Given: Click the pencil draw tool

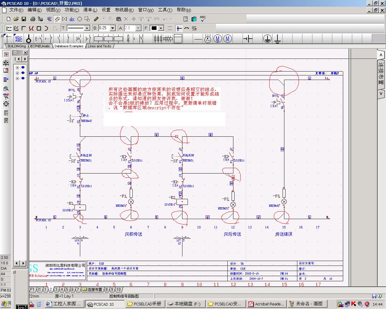Looking at the screenshot, I should [96, 19].
